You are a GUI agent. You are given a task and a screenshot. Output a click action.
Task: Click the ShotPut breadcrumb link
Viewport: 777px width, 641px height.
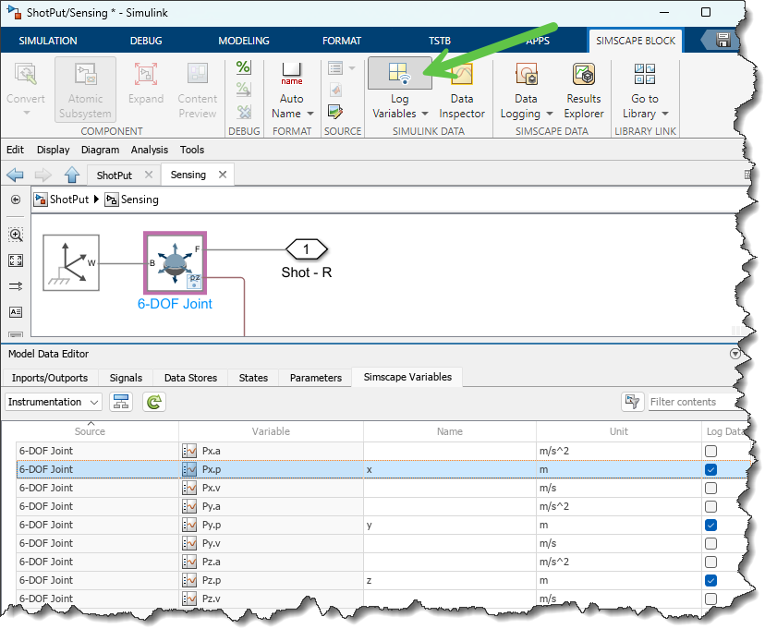point(68,200)
